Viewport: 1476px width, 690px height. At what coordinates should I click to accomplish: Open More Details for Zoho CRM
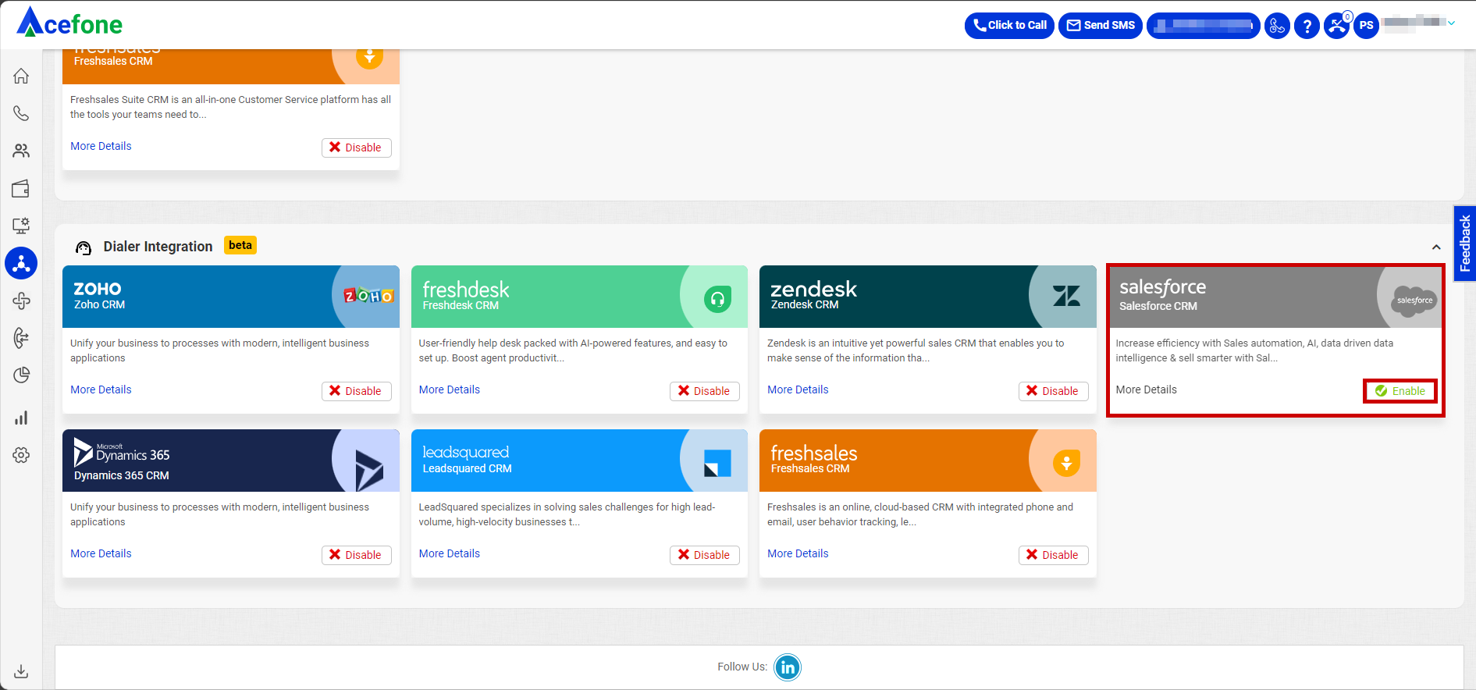point(101,389)
